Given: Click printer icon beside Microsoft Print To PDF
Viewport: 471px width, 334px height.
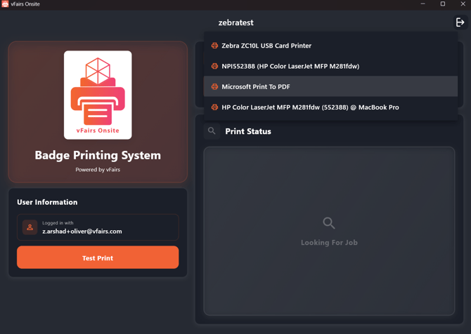Looking at the screenshot, I should 214,87.
